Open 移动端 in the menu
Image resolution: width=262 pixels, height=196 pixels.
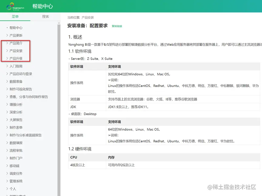point(14,166)
